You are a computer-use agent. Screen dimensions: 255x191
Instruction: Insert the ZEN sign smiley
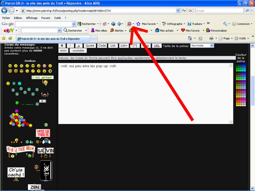[34, 187]
